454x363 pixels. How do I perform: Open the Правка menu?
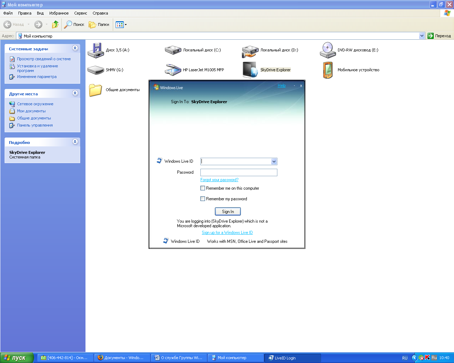[25, 13]
